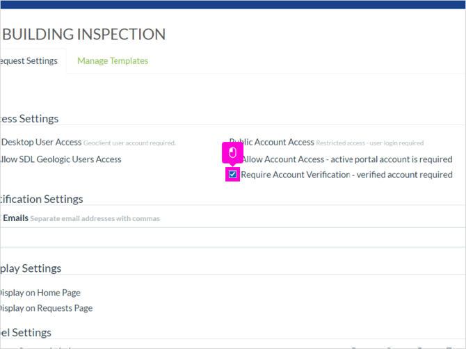Click the dark blue header bar
The image size is (466, 349).
[233, 4]
